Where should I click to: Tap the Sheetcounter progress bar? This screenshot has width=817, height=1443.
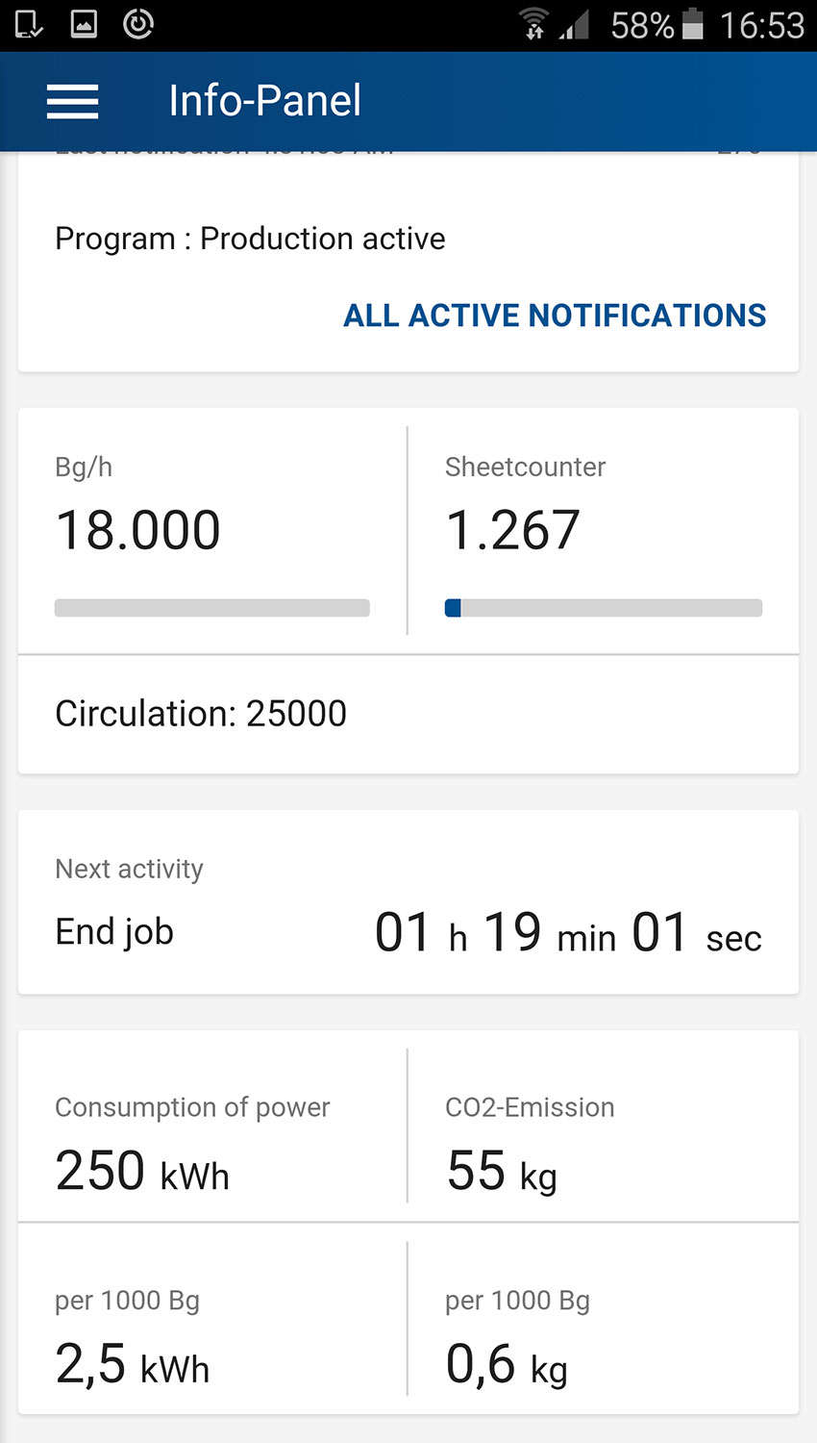click(x=604, y=608)
